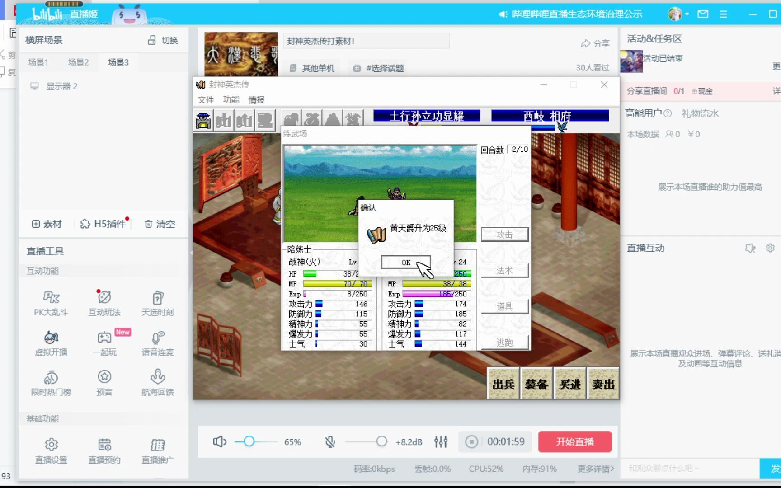Open 天选时刻 tool

(x=157, y=303)
